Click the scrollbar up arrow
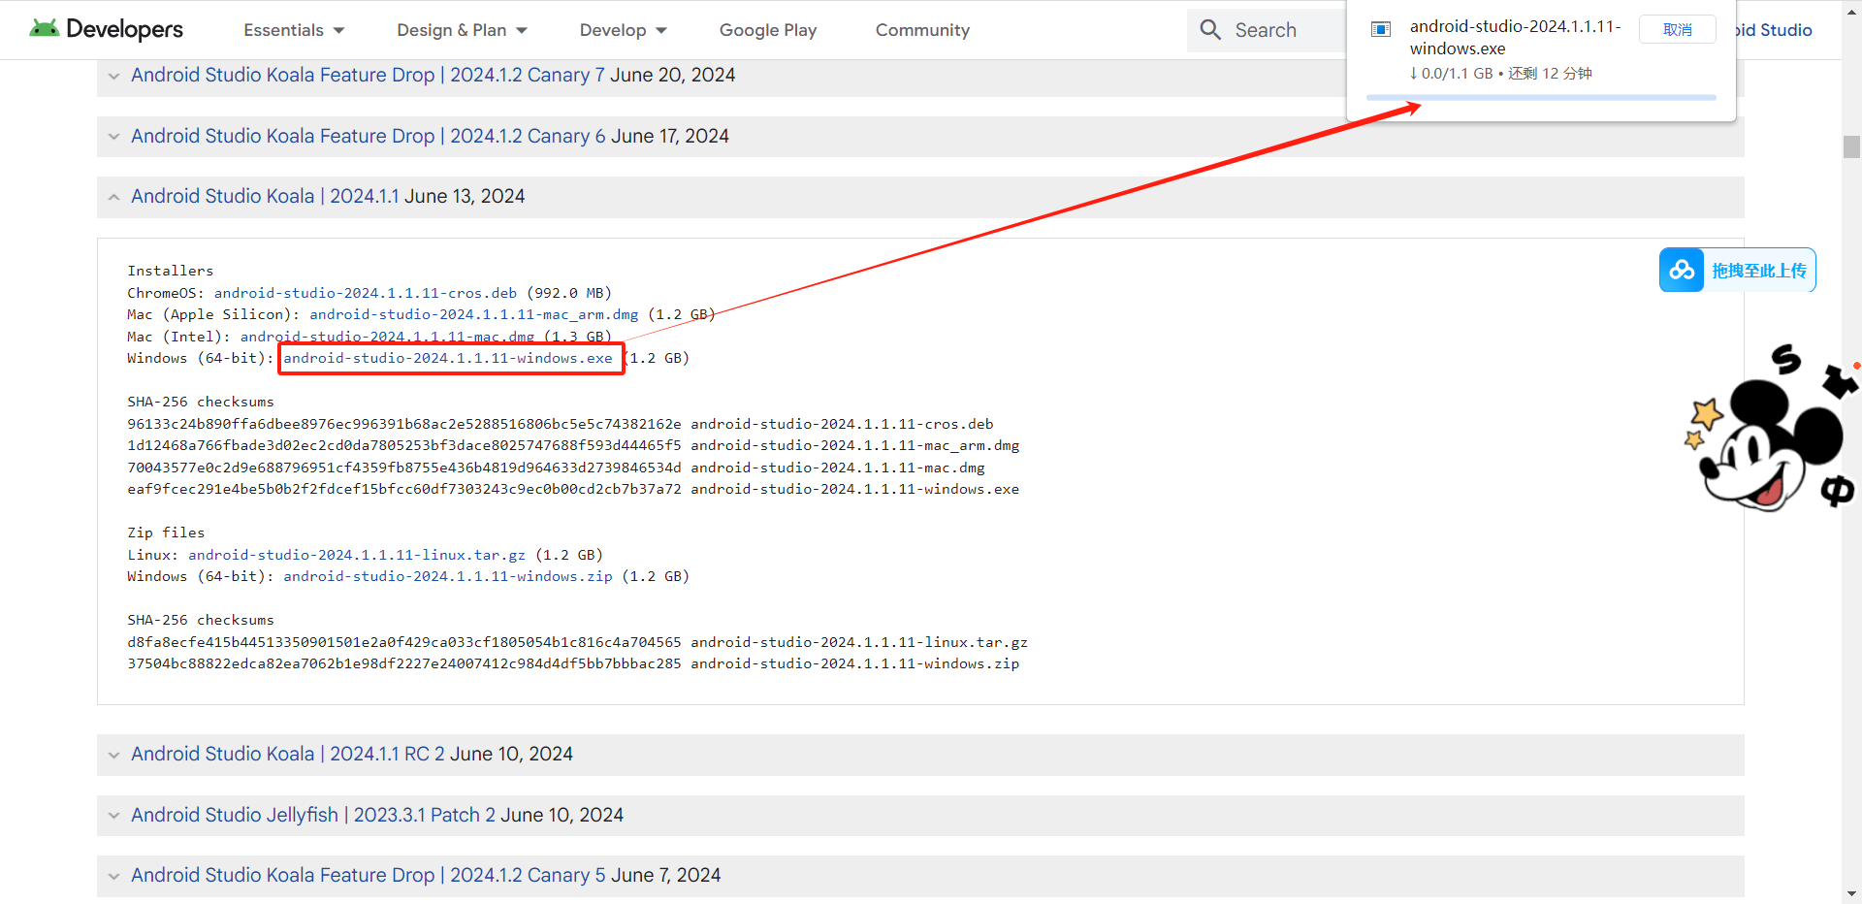 click(x=1850, y=11)
